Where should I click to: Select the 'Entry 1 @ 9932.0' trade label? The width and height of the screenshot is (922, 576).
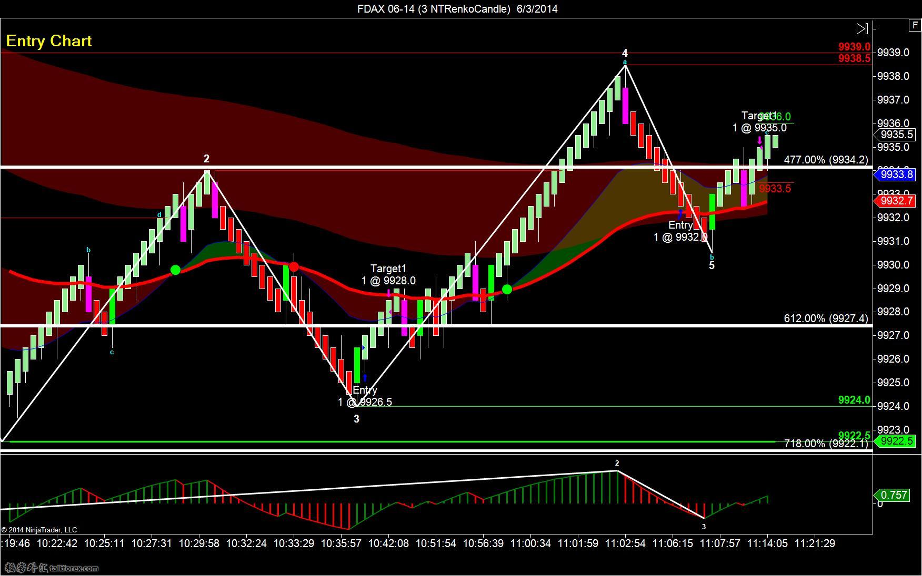pos(680,231)
